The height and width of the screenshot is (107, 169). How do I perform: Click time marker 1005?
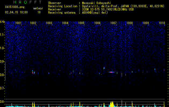click(x=81, y=23)
